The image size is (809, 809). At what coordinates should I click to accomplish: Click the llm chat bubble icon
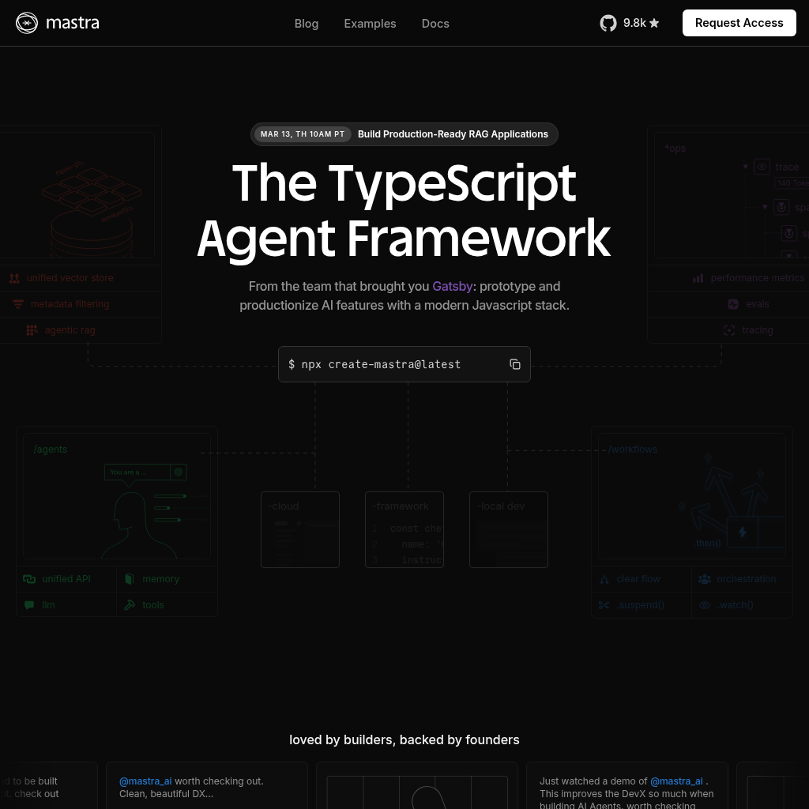click(x=29, y=604)
